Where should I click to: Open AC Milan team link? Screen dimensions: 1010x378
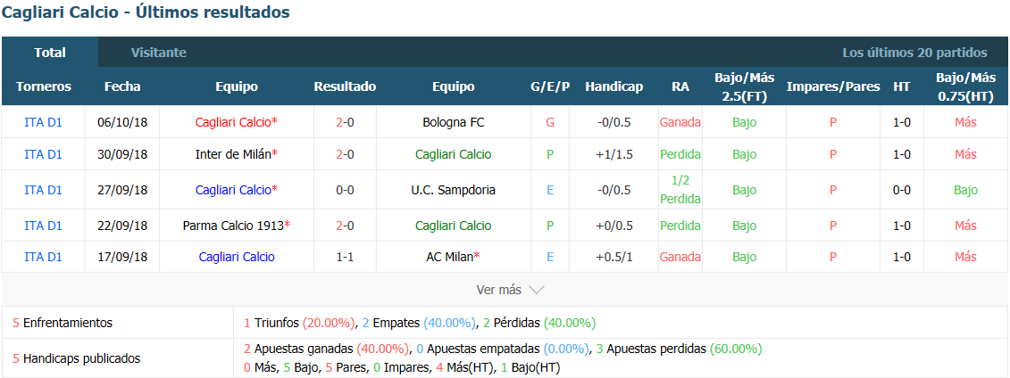click(454, 257)
